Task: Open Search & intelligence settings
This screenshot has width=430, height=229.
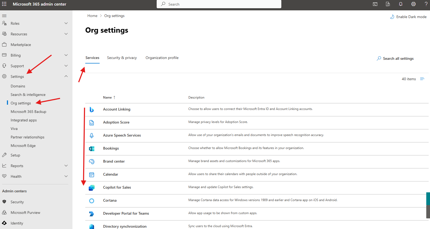Action: [x=28, y=95]
